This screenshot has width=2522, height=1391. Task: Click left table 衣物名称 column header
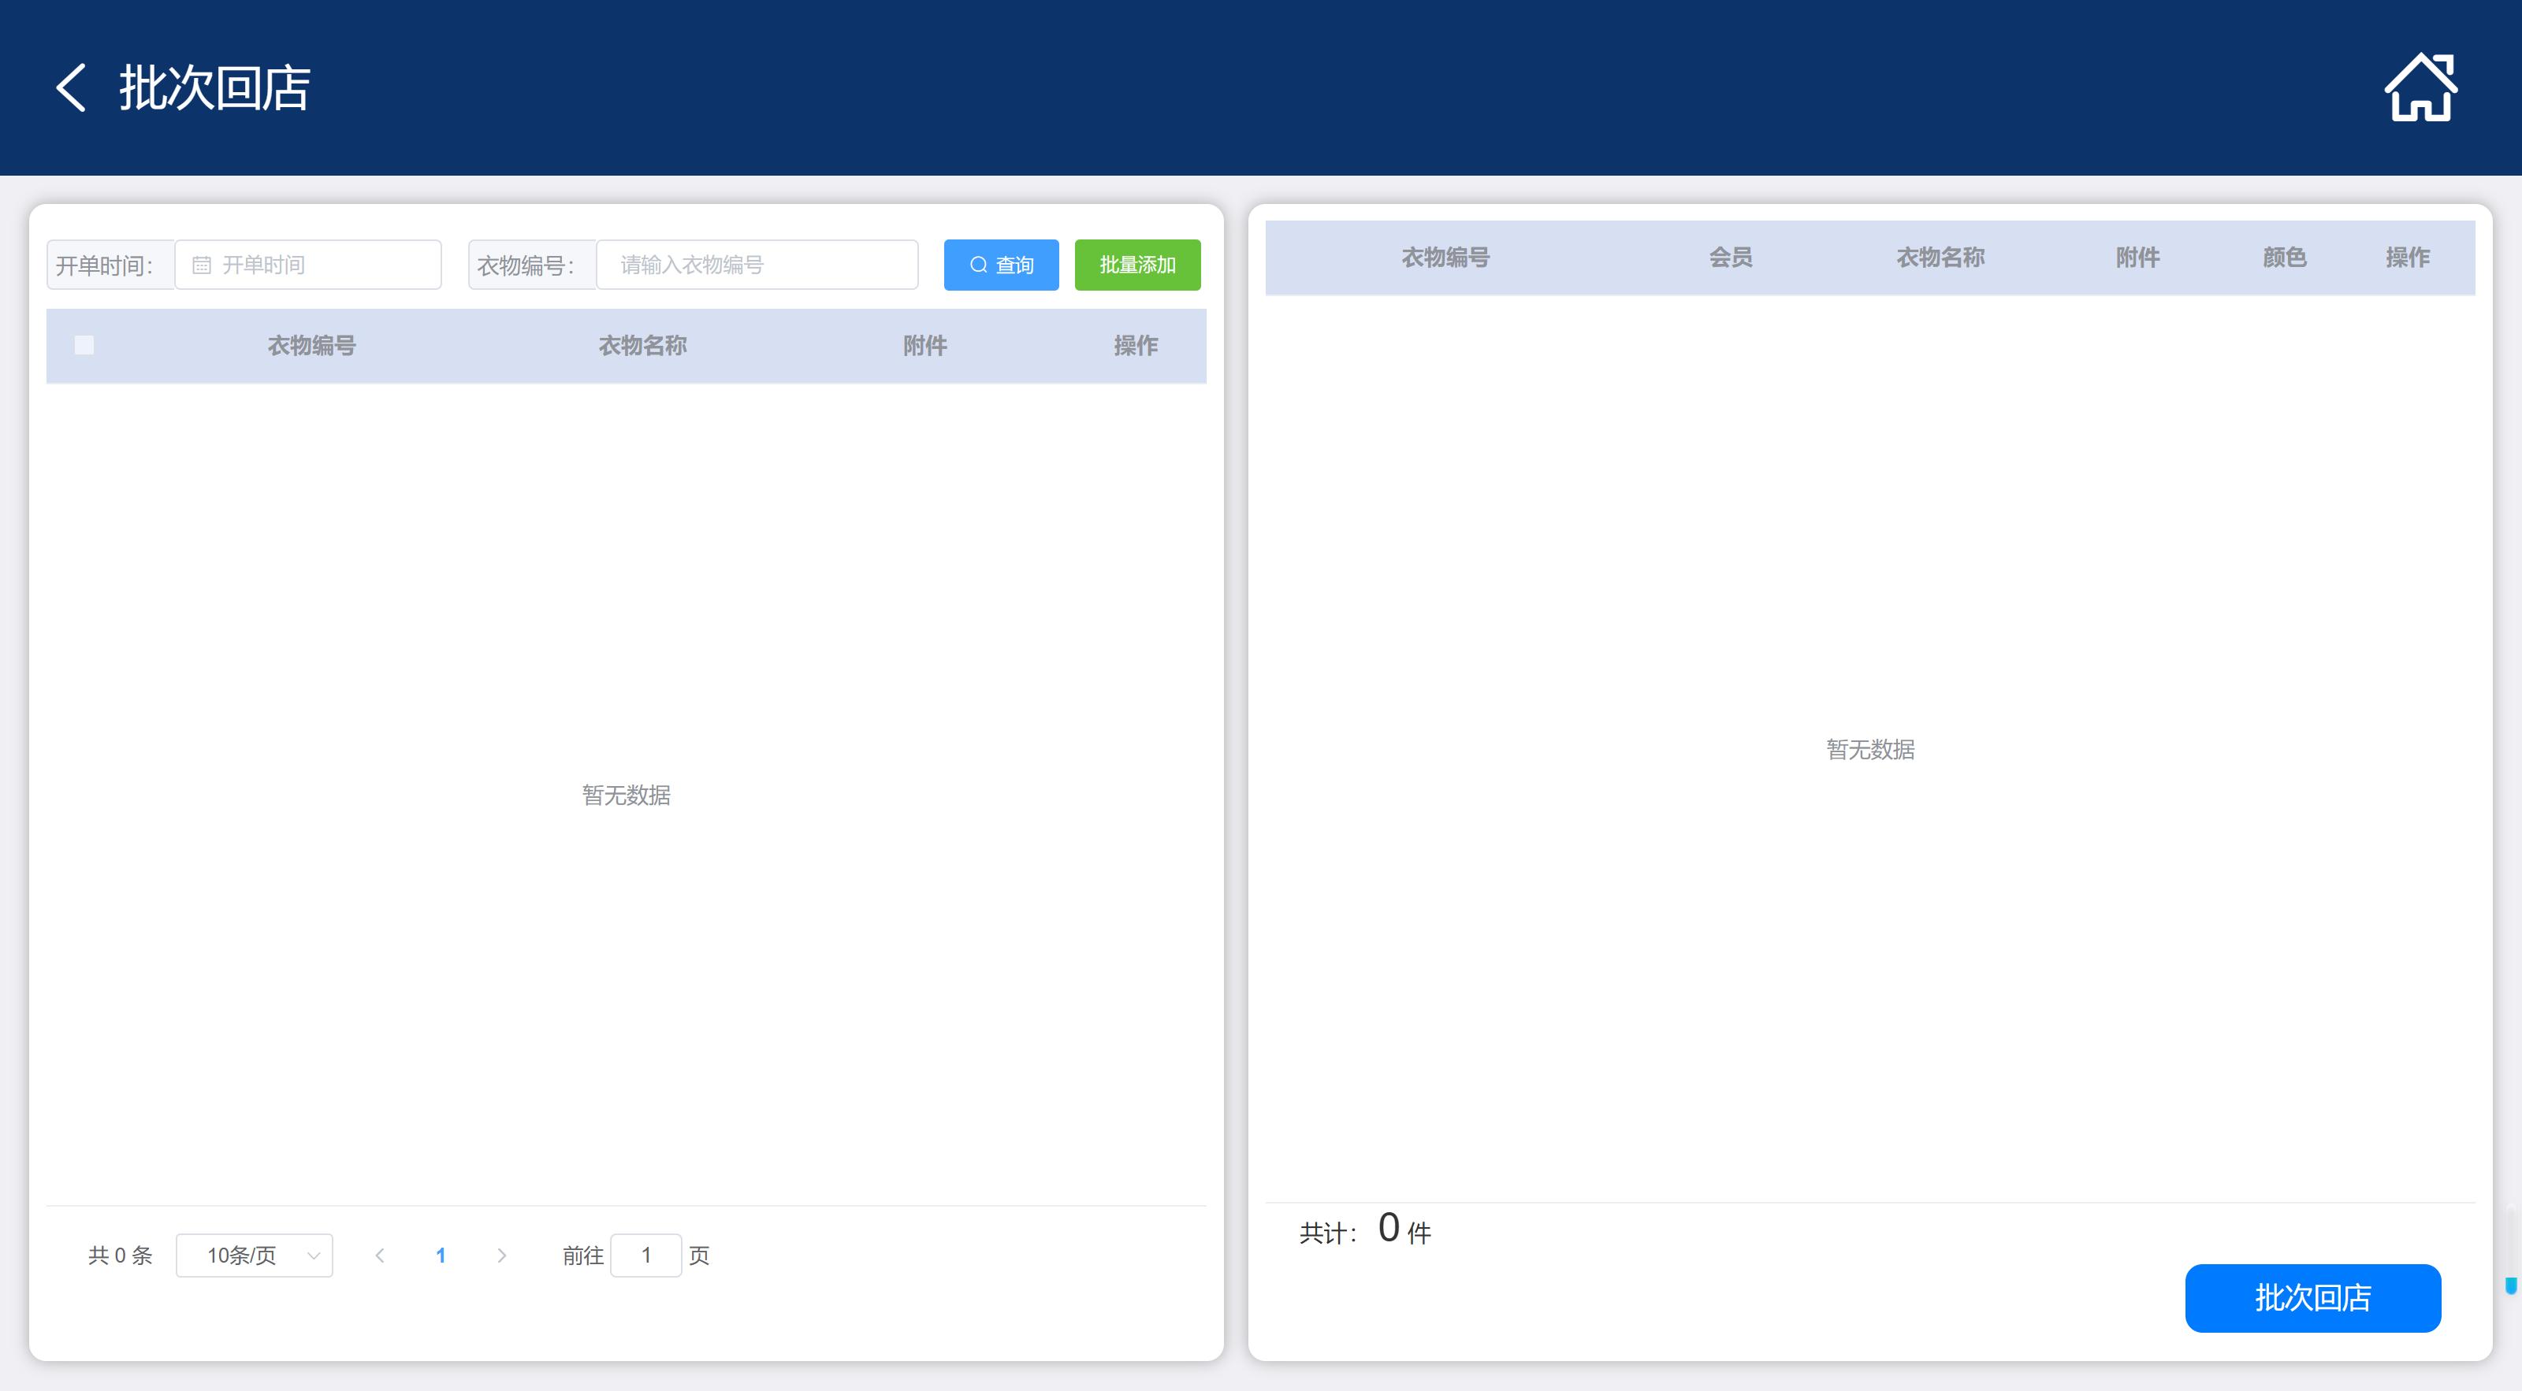click(x=642, y=345)
